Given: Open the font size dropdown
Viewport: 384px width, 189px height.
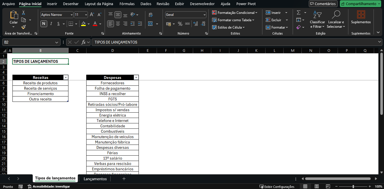Looking at the screenshot, I should [x=85, y=15].
